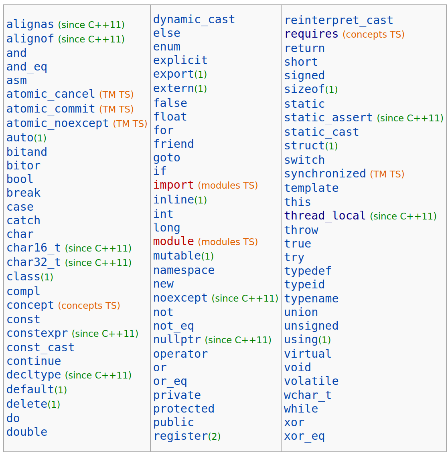Image resolution: width=448 pixels, height=455 pixels.
Task: Open the nullptr keyword link
Action: (x=177, y=340)
